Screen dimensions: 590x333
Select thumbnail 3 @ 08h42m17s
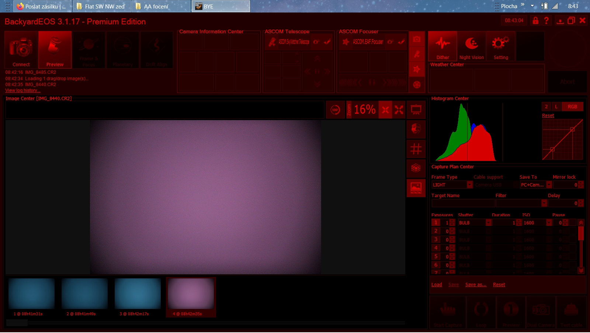[x=138, y=297]
